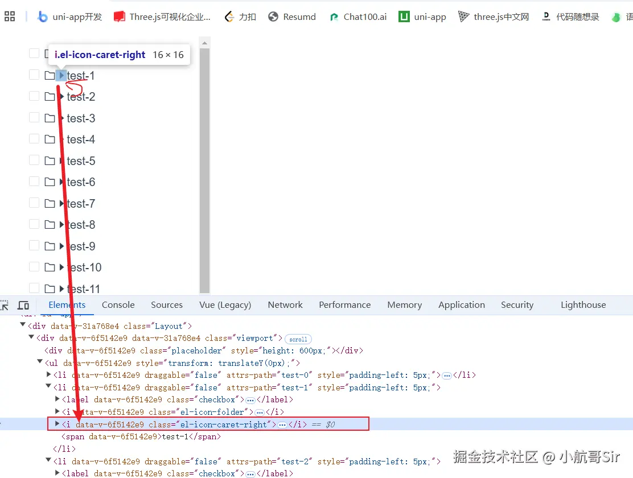This screenshot has width=633, height=478.
Task: Expand the test-10 caret arrow
Action: (x=62, y=267)
